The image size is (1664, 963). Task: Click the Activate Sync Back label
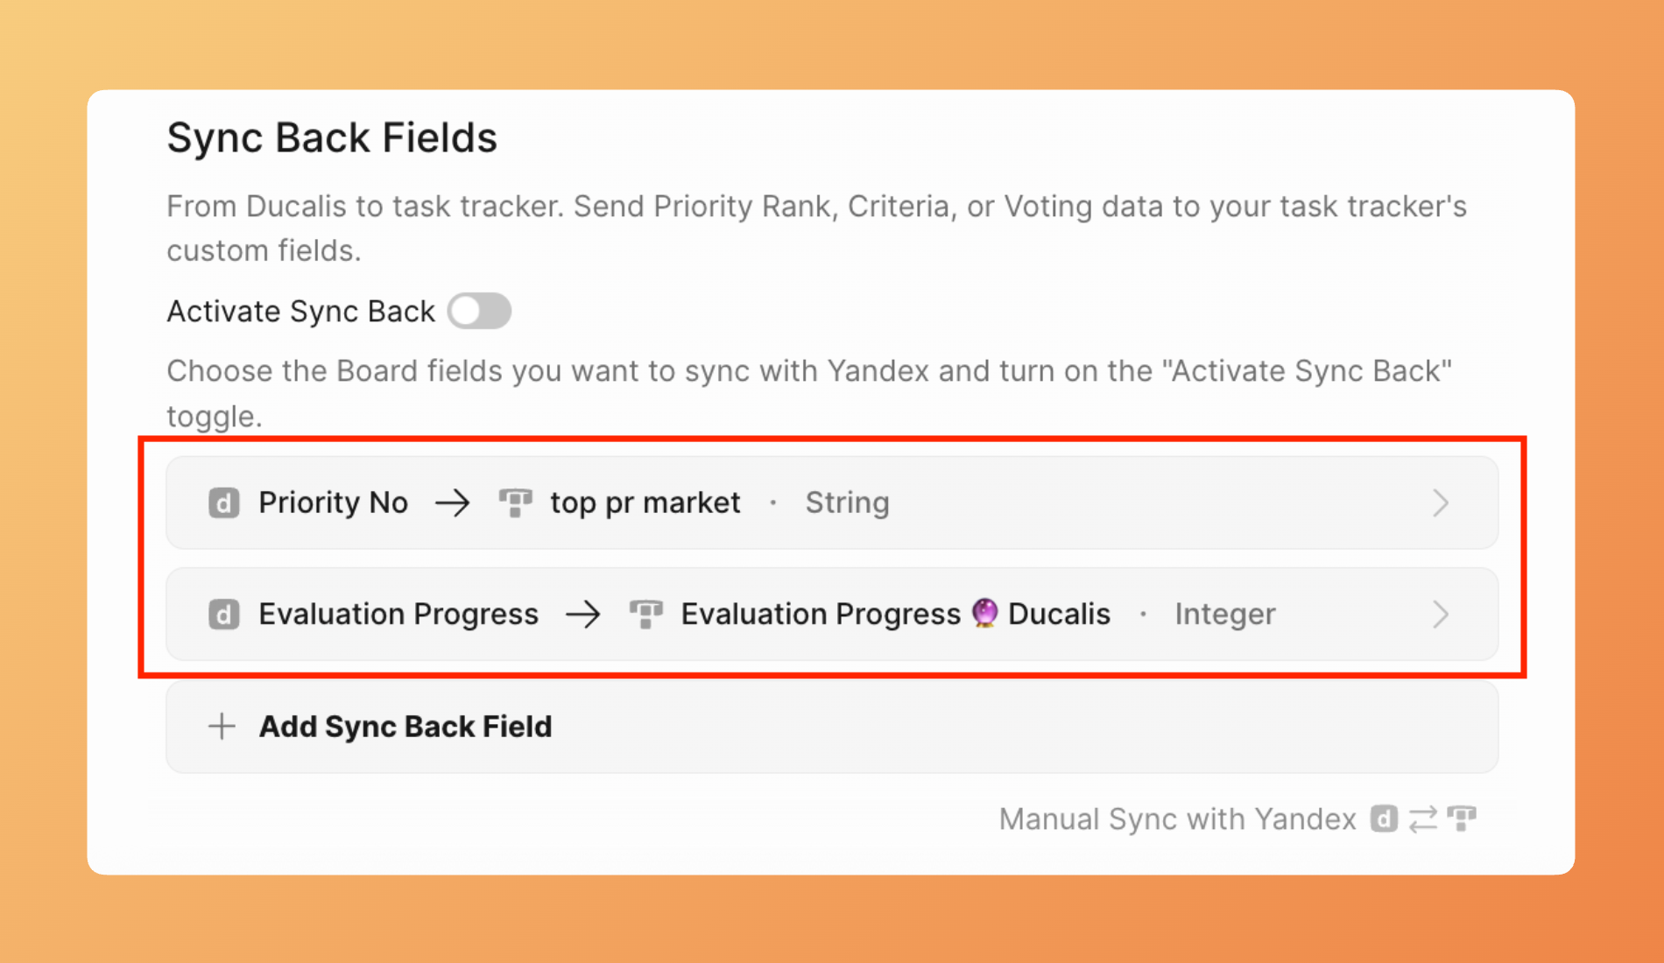pos(300,312)
